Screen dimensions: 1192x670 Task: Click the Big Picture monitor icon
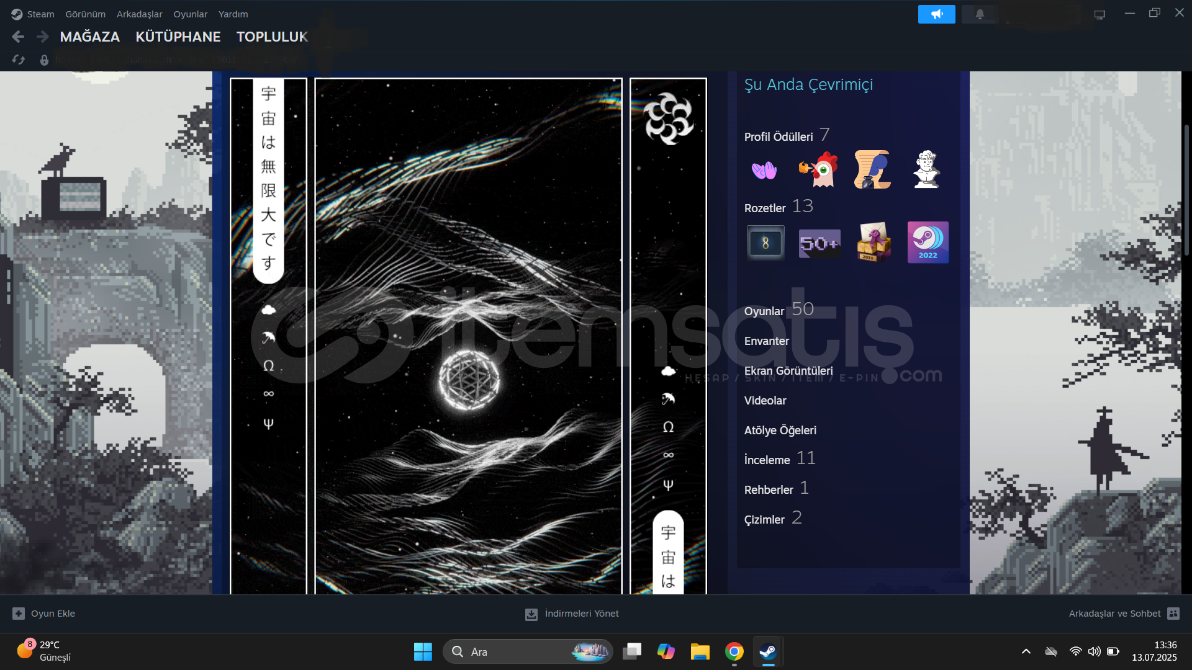[1099, 14]
